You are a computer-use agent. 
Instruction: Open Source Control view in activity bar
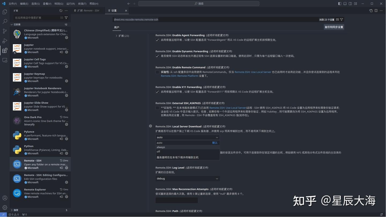point(5,31)
